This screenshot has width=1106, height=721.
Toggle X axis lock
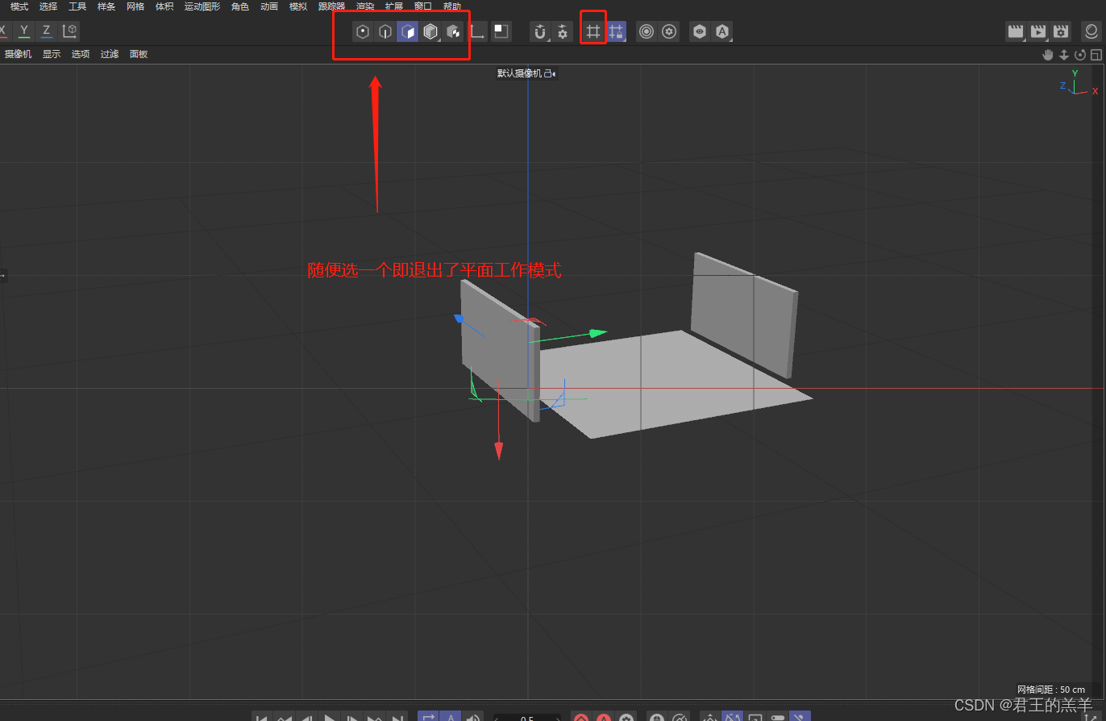tap(4, 31)
